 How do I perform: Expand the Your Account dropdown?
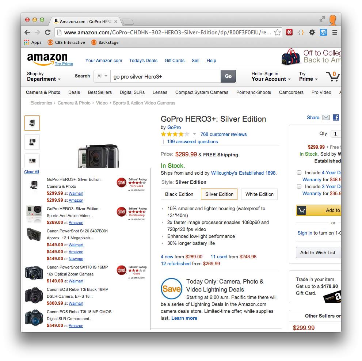[x=271, y=76]
